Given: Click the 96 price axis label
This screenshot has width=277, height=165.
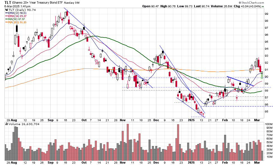Looking at the screenshot, I should point(266,35).
